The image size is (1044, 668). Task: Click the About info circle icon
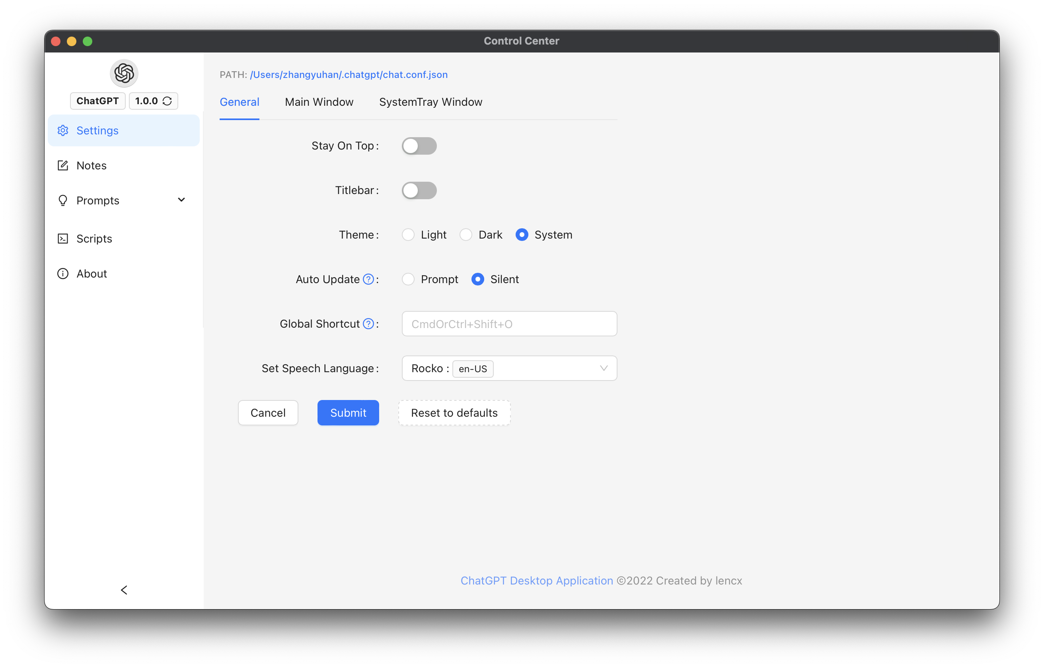tap(63, 274)
